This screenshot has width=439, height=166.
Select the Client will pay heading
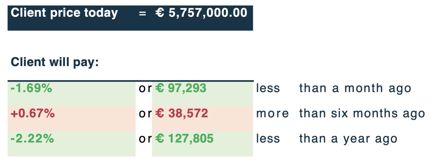click(x=55, y=62)
